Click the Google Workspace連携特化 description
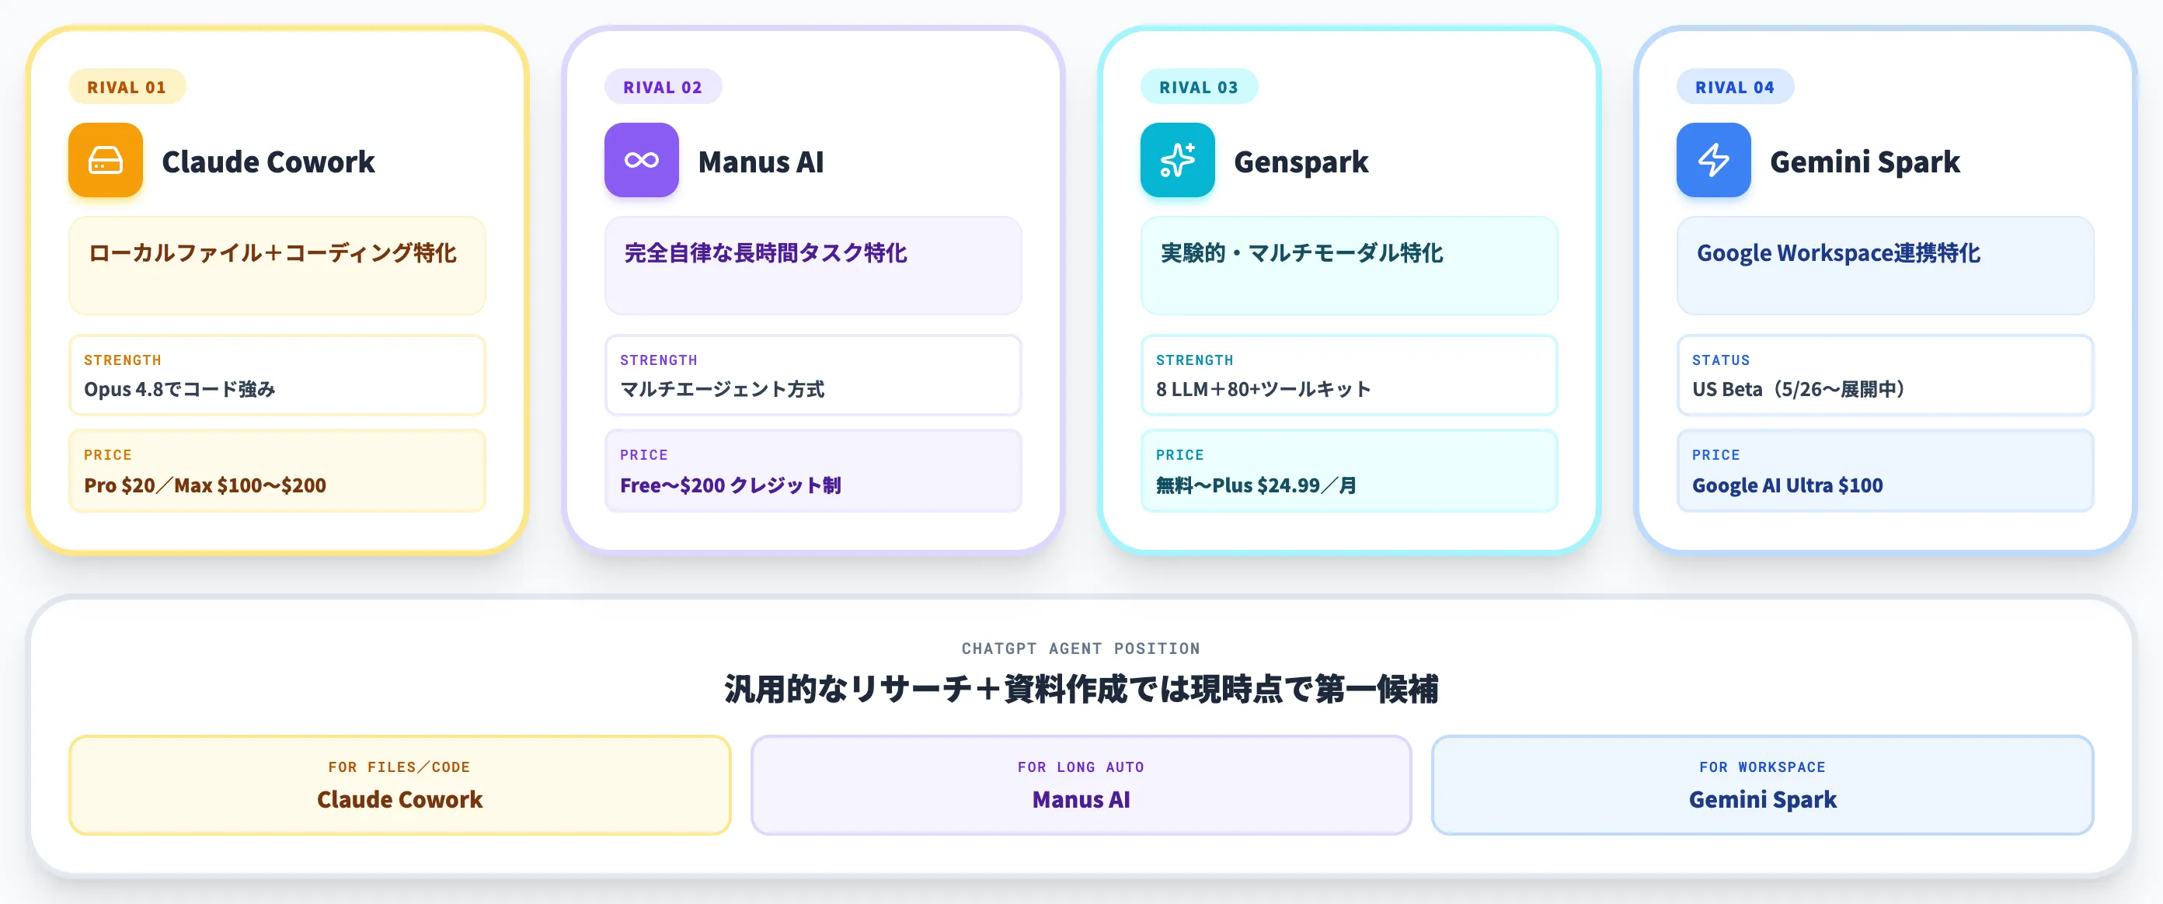This screenshot has width=2163, height=904. pyautogui.click(x=1838, y=252)
